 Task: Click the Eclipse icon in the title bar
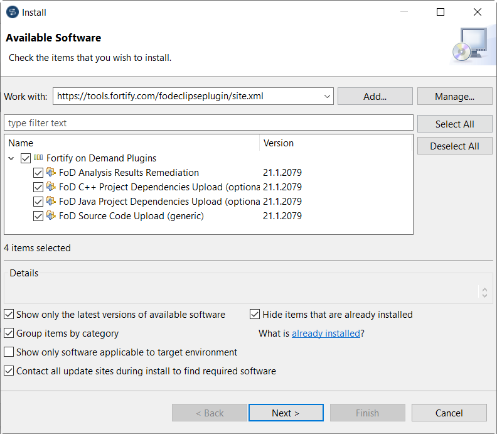click(x=12, y=12)
